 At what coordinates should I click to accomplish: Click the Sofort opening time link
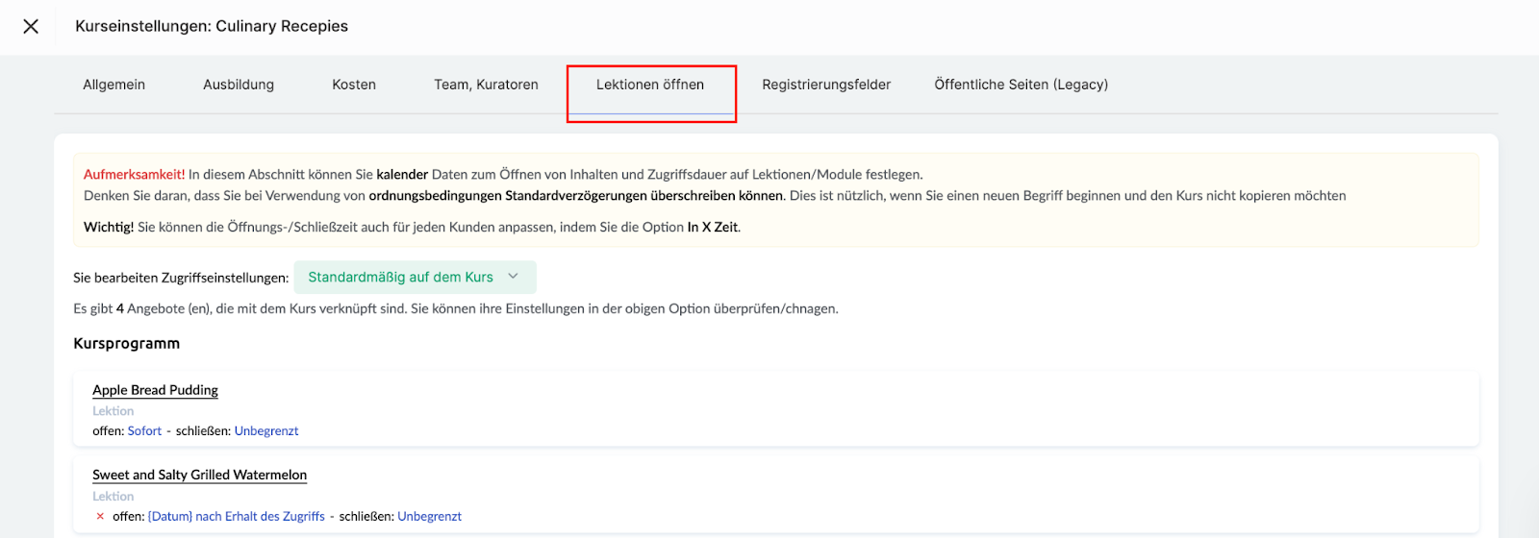[x=144, y=431]
